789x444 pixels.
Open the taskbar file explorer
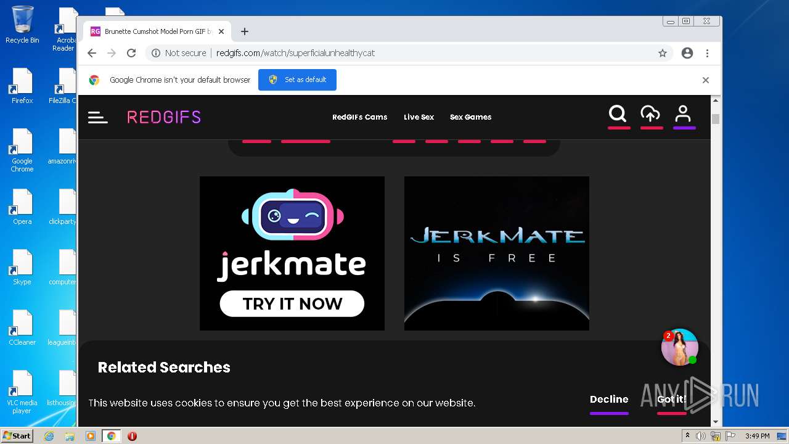tap(70, 436)
